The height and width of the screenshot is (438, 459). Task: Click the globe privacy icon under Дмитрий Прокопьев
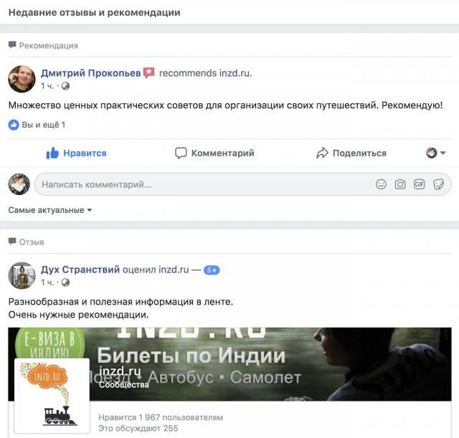click(65, 86)
